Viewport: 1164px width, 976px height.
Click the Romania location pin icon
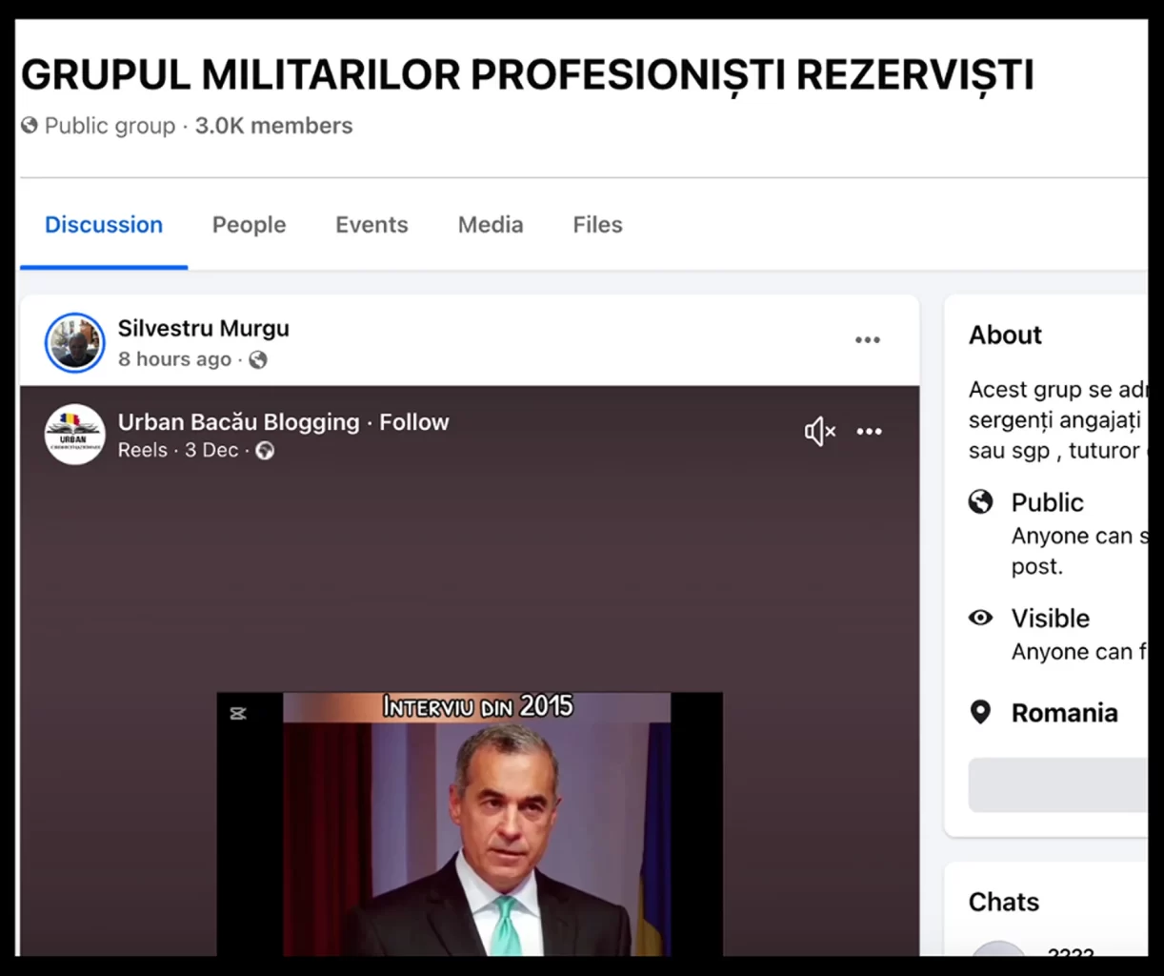click(981, 711)
